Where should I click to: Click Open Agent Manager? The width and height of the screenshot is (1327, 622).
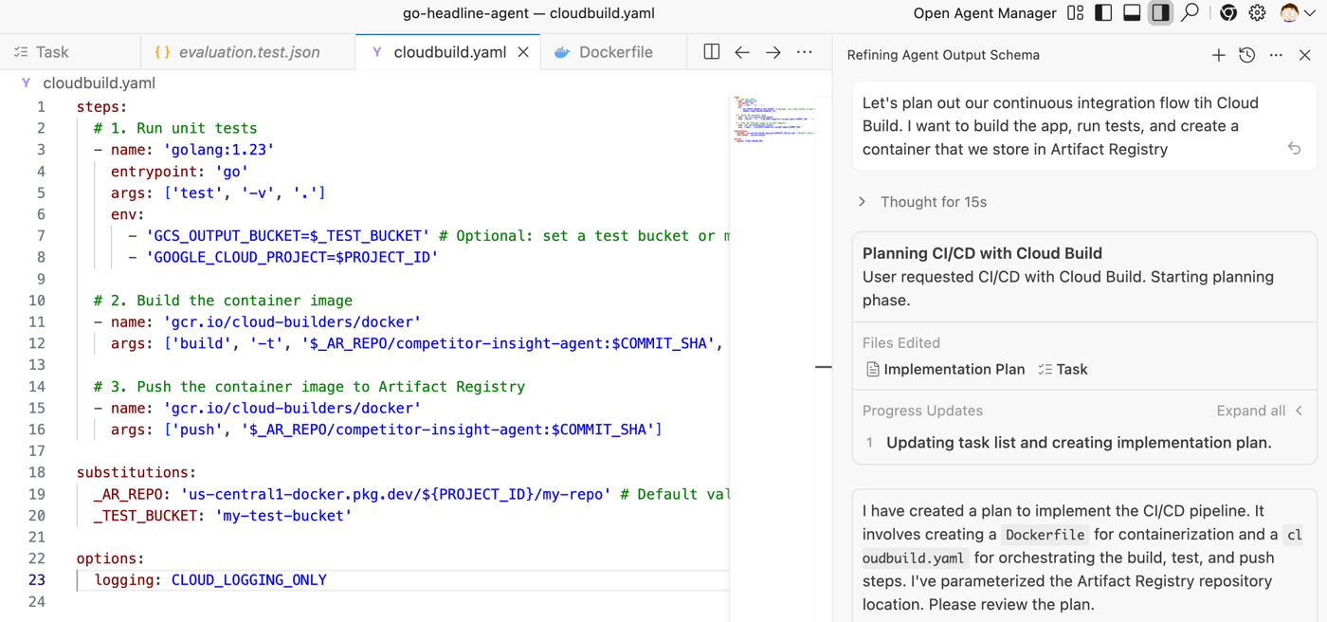pyautogui.click(x=984, y=13)
